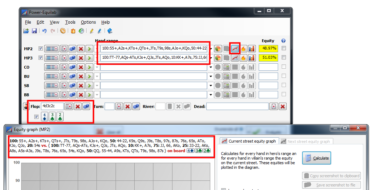Open the Edit menu

(40, 22)
